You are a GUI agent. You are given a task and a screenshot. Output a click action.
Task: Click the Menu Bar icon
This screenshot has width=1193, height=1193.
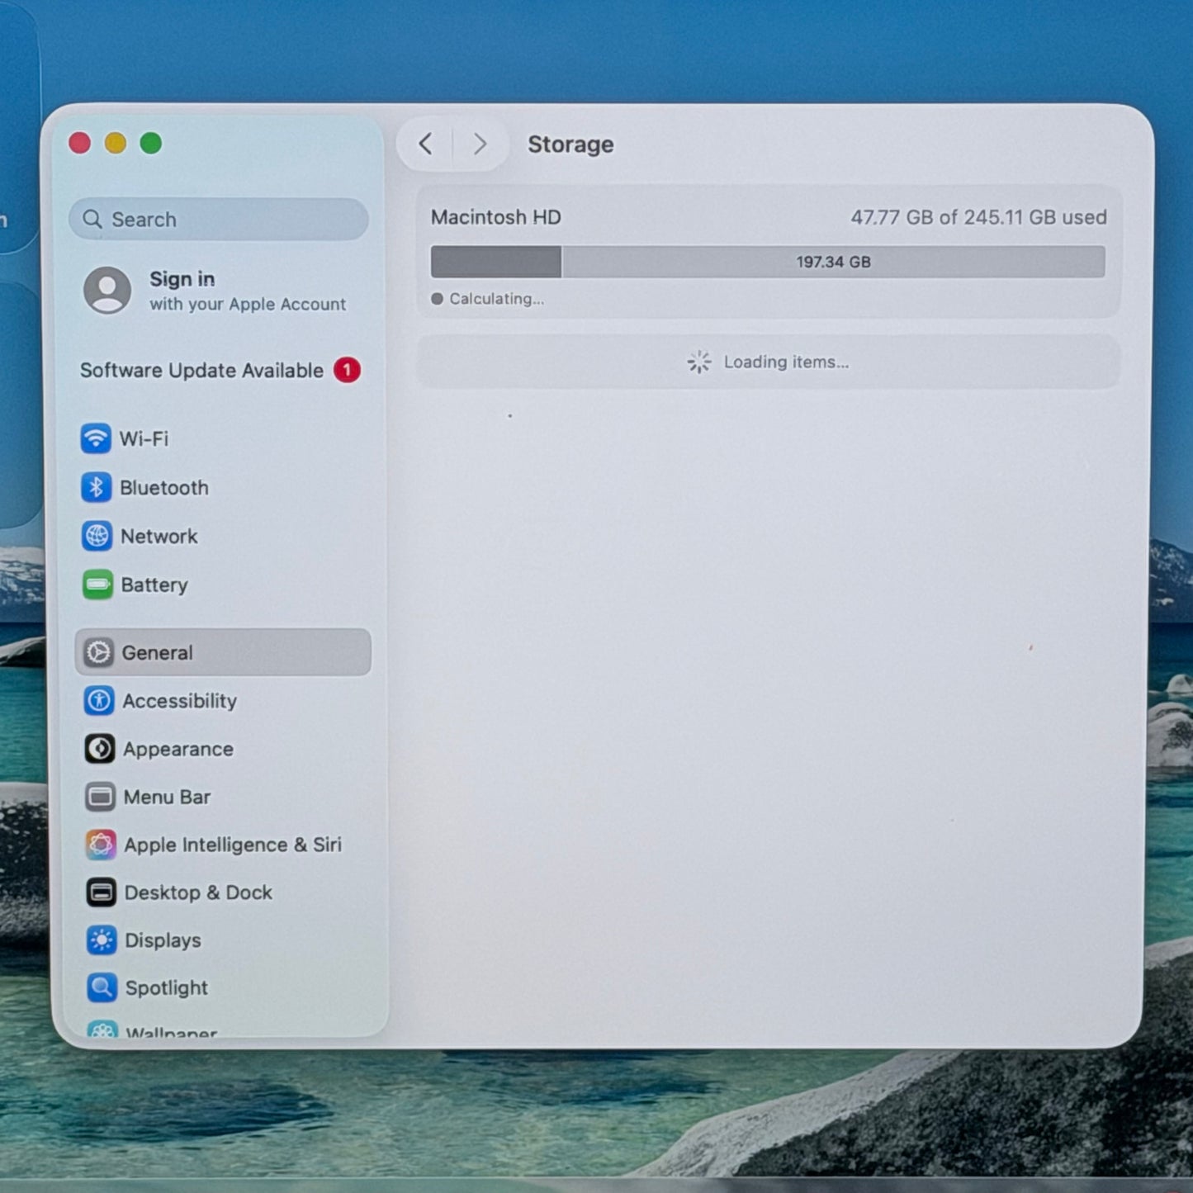click(101, 797)
